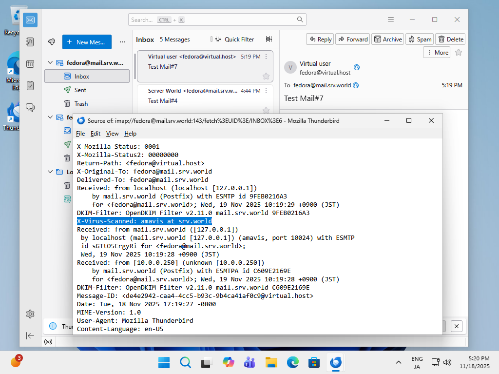This screenshot has width=499, height=374.
Task: Toggle the Quick Filter bar
Action: tap(232, 39)
